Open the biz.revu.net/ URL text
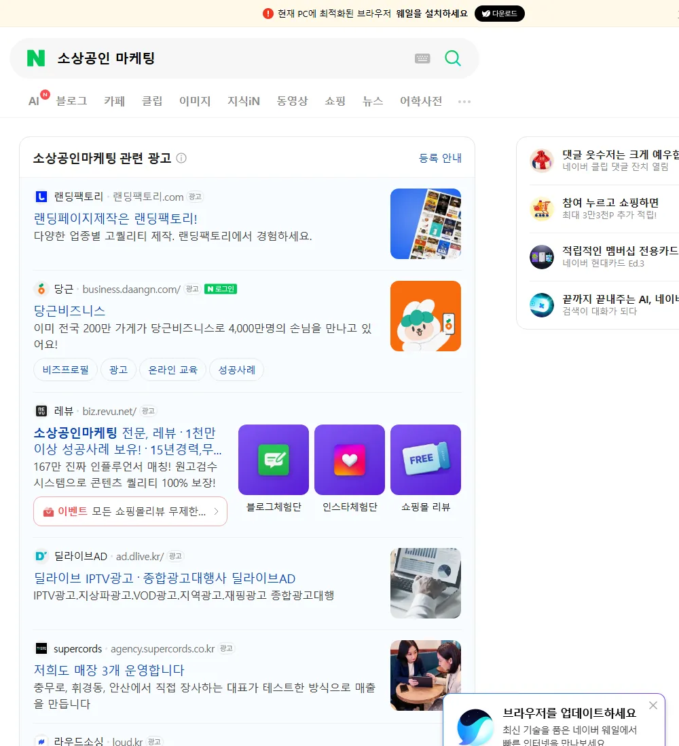 point(109,411)
